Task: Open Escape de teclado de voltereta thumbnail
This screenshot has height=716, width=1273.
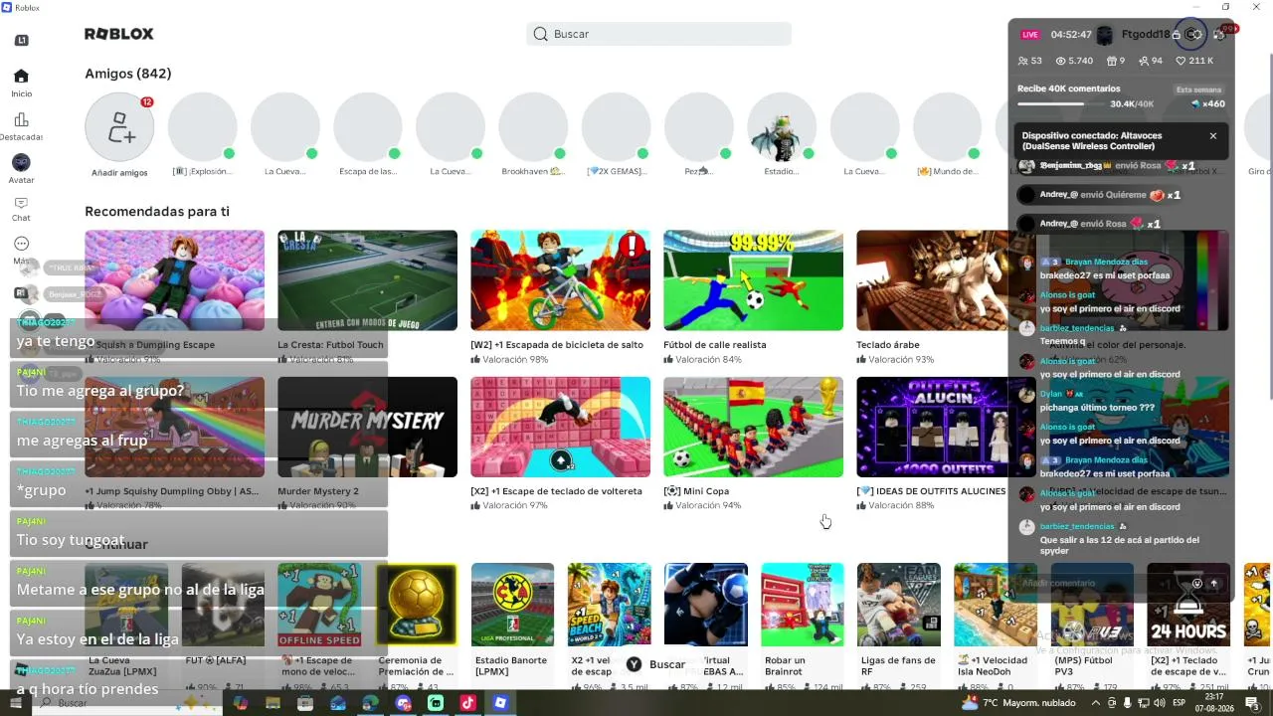Action: pyautogui.click(x=561, y=427)
